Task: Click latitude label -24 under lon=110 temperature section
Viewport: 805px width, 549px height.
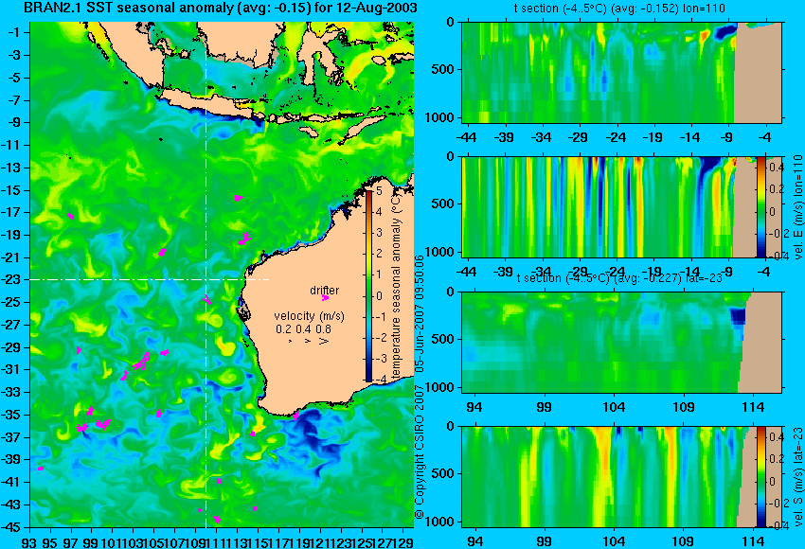Action: [615, 137]
